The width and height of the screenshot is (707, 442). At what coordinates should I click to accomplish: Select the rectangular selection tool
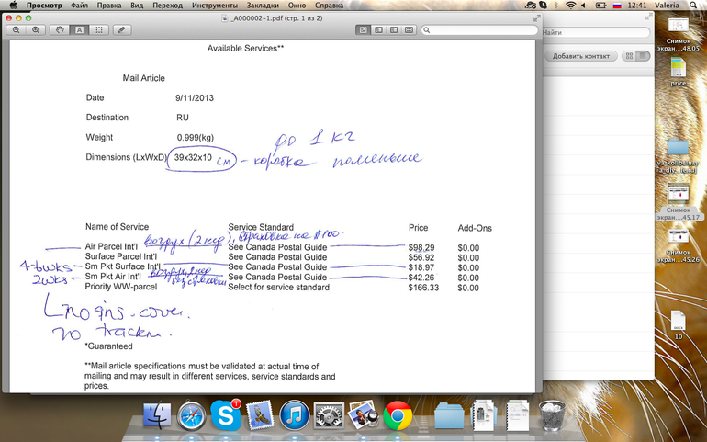98,30
